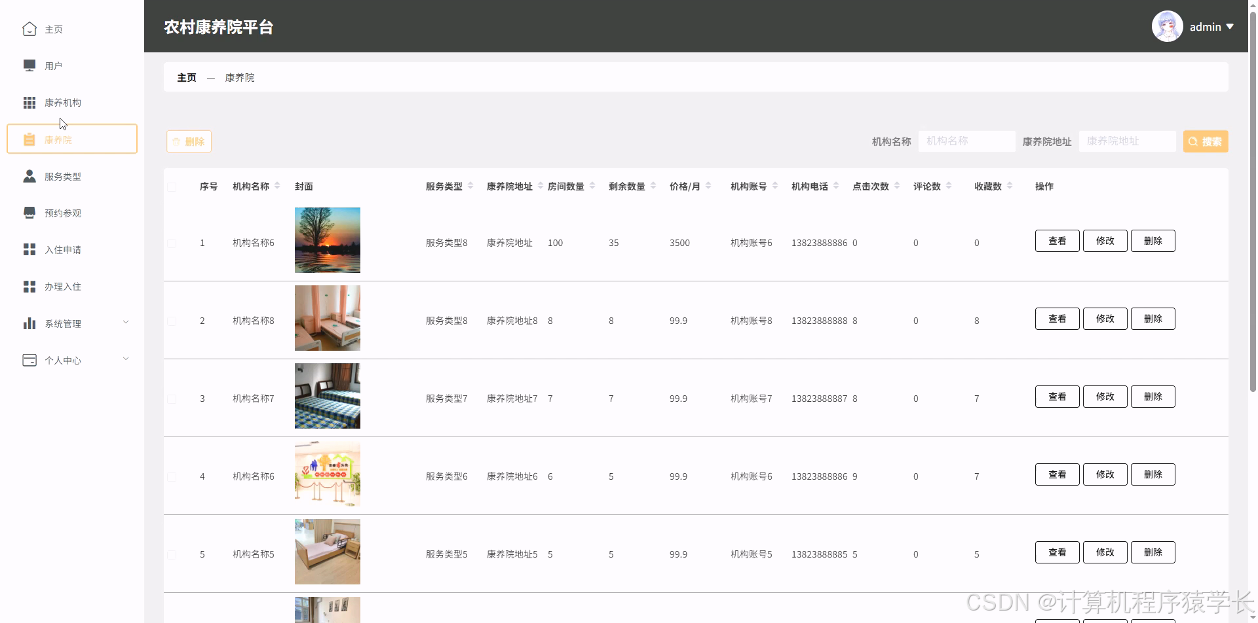Viewport: 1258px width, 623px height.
Task: Open the 用户 monitor icon in sidebar
Action: pyautogui.click(x=29, y=65)
